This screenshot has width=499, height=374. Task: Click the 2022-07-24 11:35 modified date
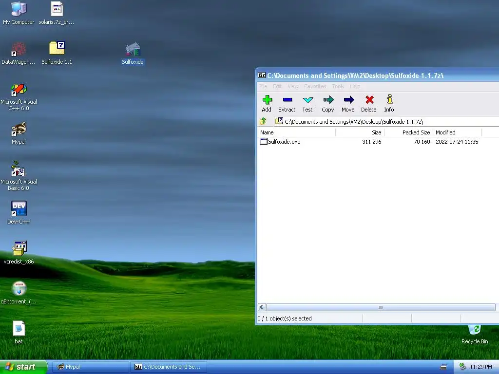pyautogui.click(x=457, y=142)
